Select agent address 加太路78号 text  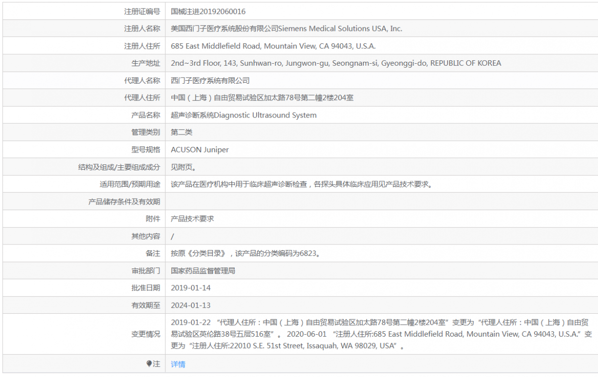262,98
